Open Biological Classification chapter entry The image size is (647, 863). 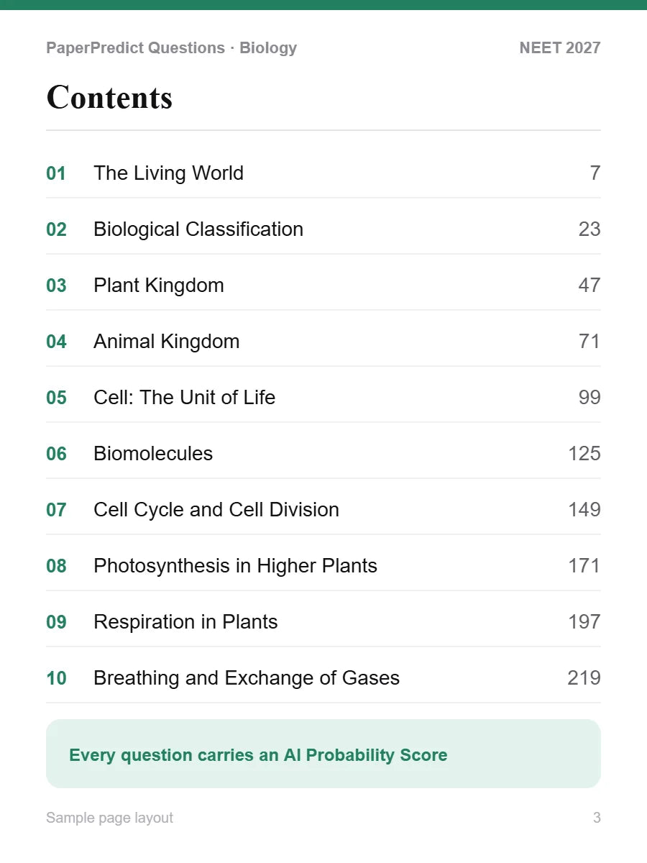(x=323, y=229)
